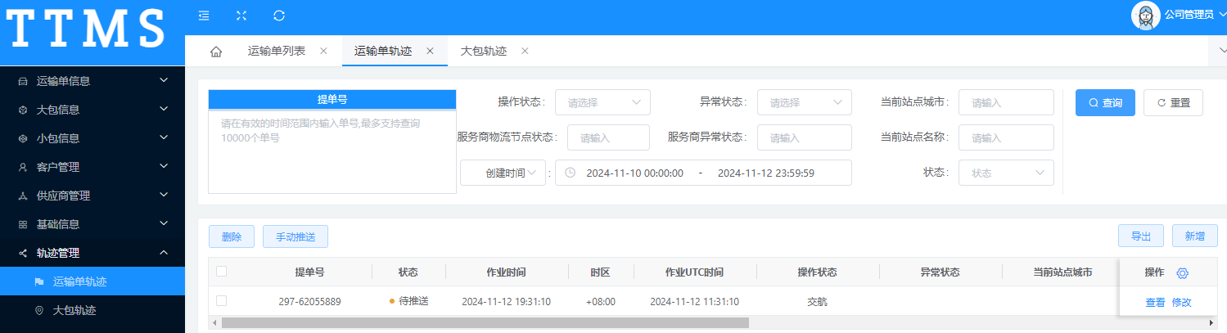Open 操作状态 dropdown

[602, 102]
